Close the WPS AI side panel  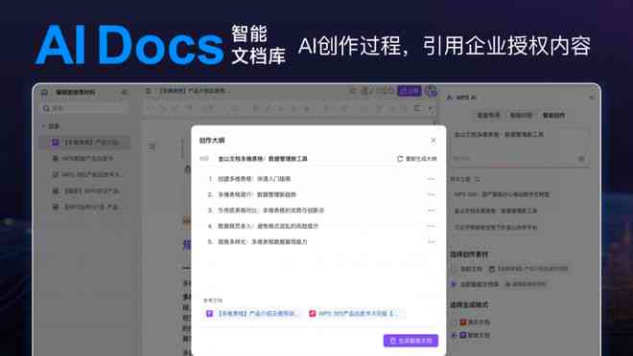point(592,97)
